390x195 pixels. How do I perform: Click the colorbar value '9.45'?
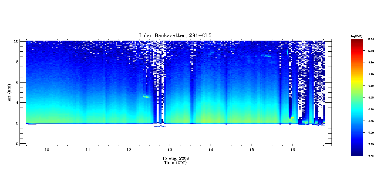point(371,74)
